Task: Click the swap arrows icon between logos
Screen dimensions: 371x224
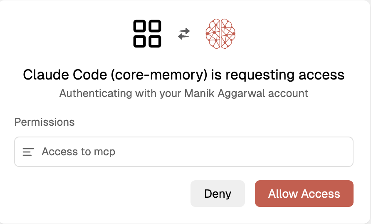Action: point(183,34)
